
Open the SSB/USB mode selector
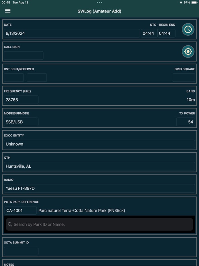21,122
